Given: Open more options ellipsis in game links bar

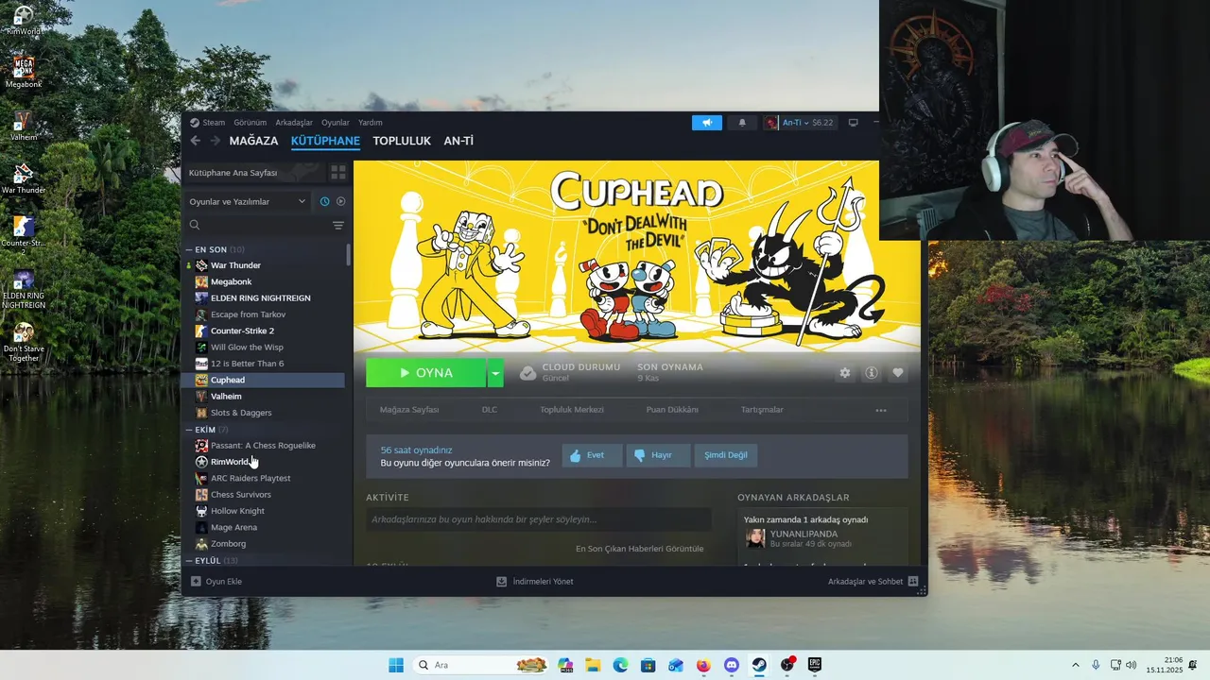Looking at the screenshot, I should (x=881, y=410).
